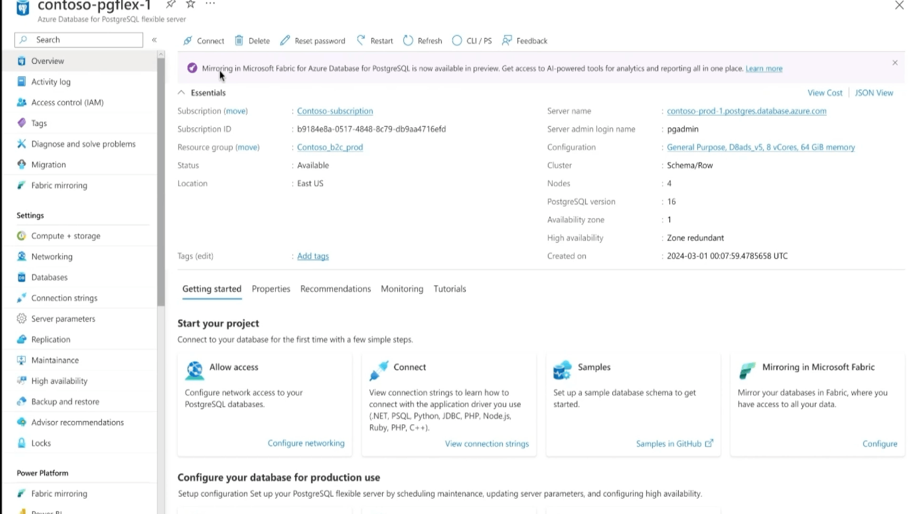
Task: Click the Restart arrow icon
Action: coord(361,40)
